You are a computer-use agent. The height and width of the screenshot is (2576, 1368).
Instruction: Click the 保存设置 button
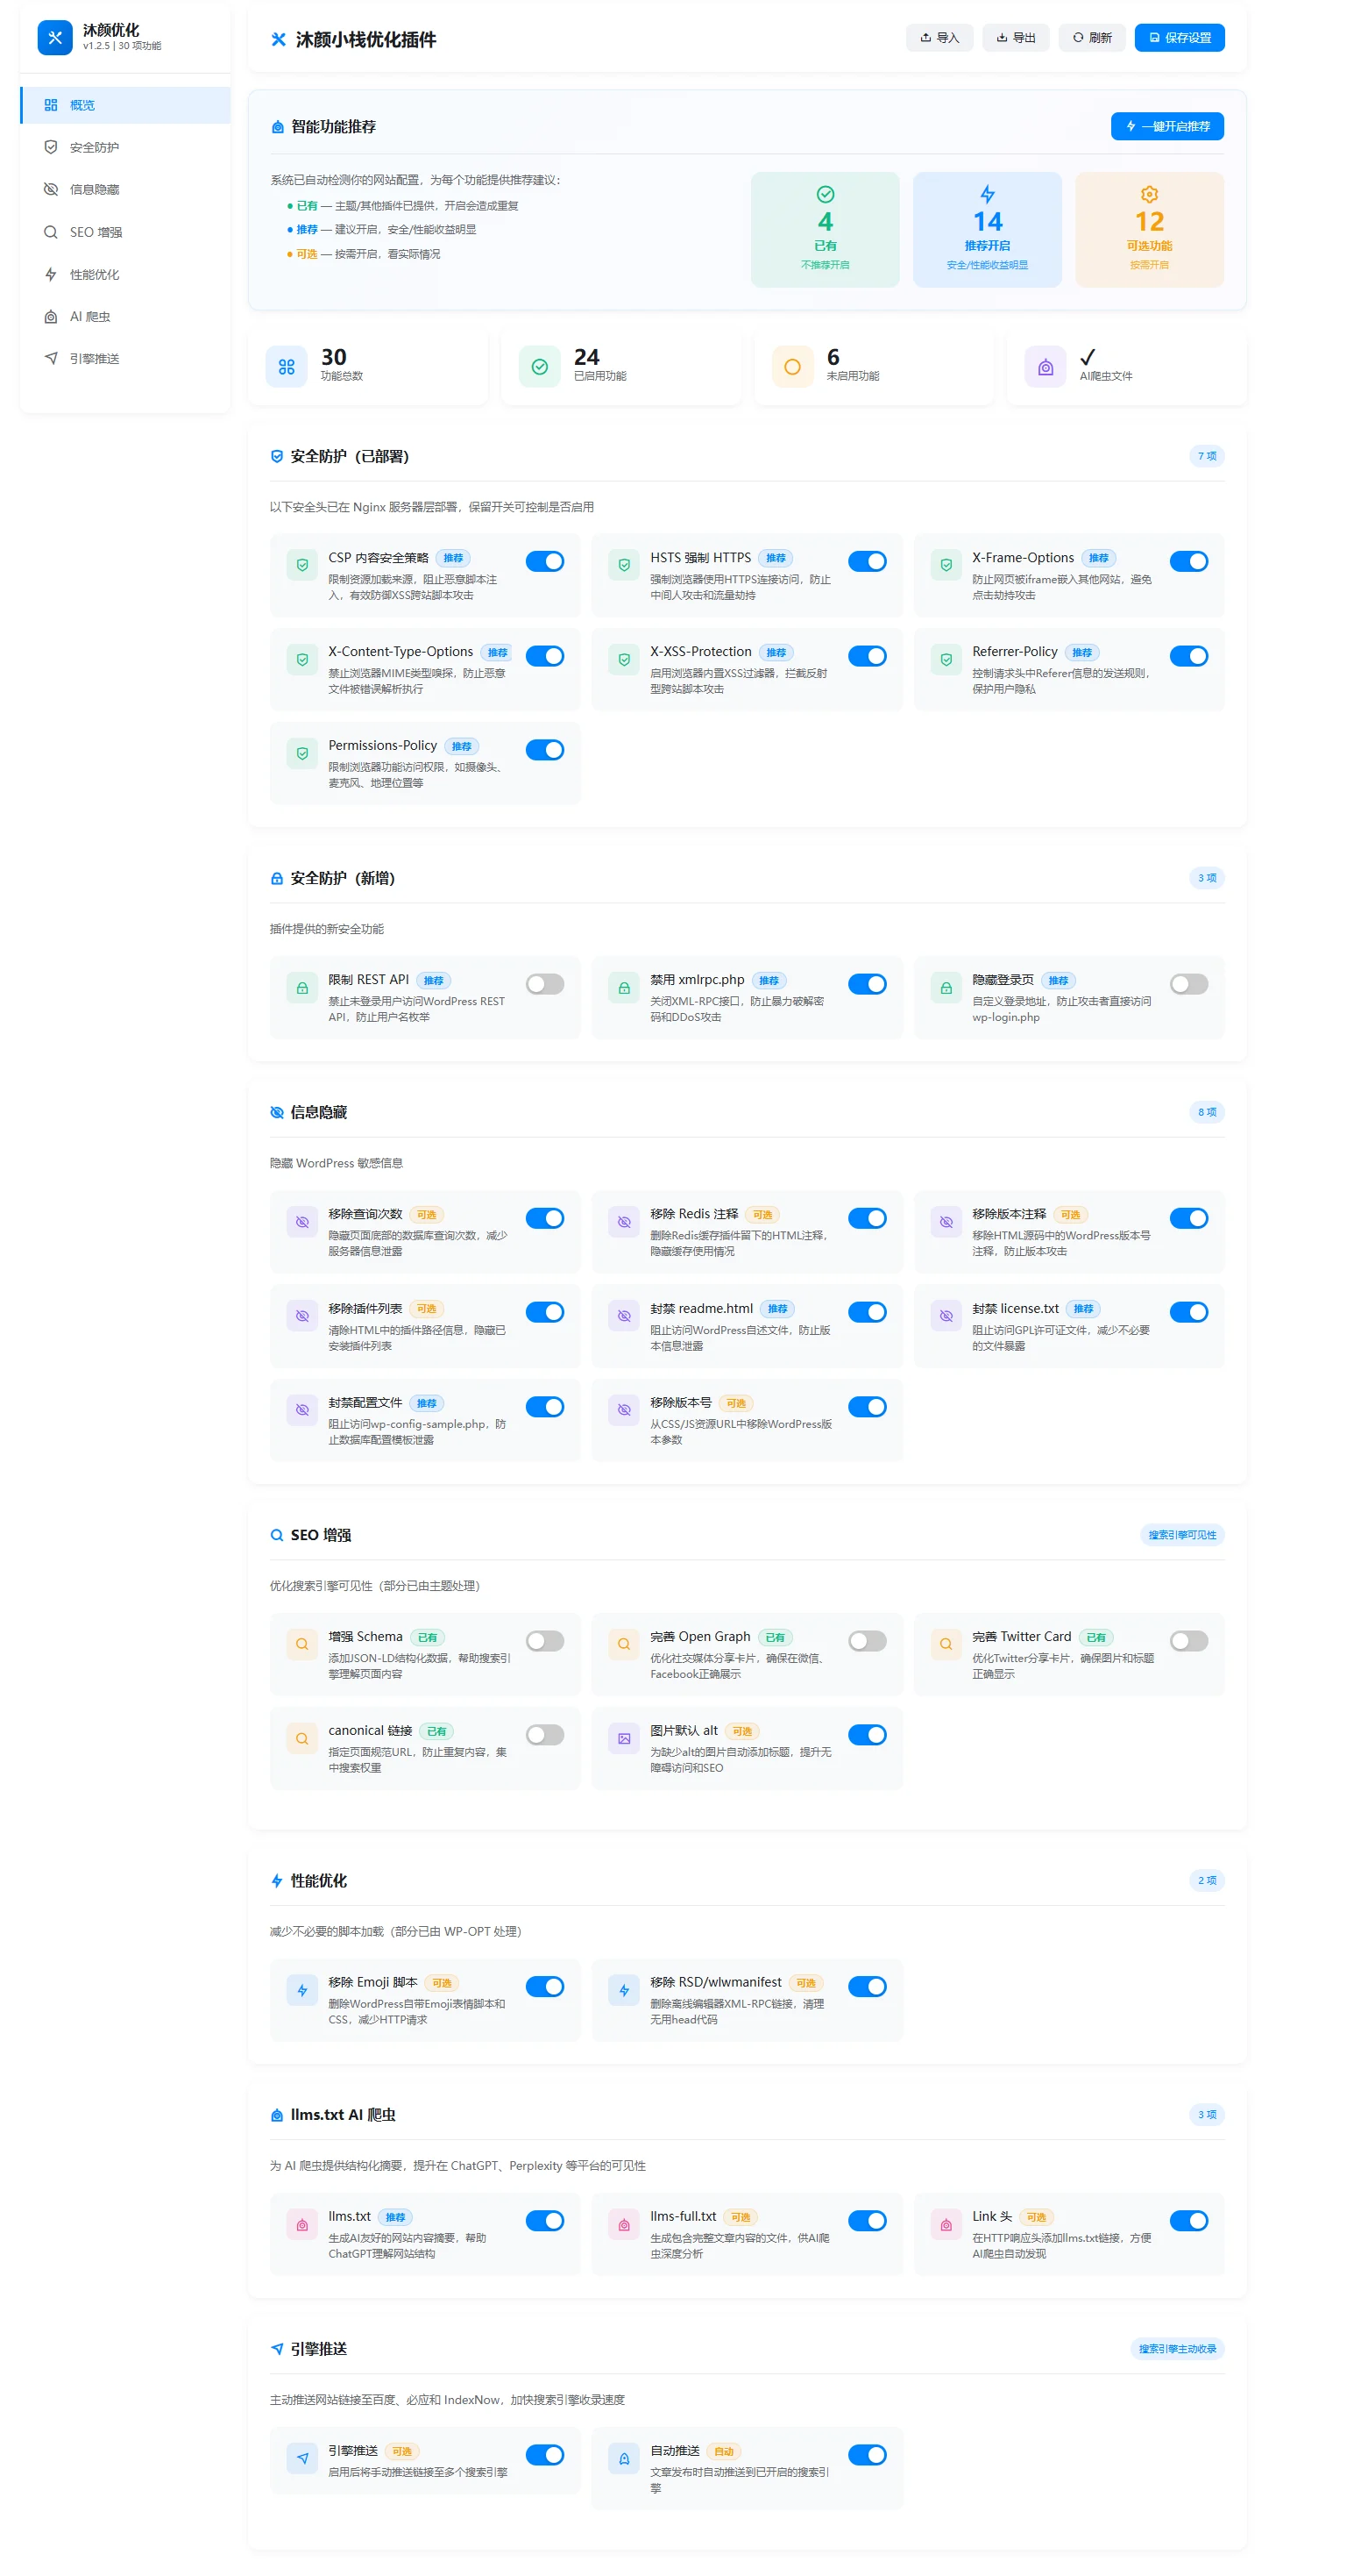pos(1179,38)
